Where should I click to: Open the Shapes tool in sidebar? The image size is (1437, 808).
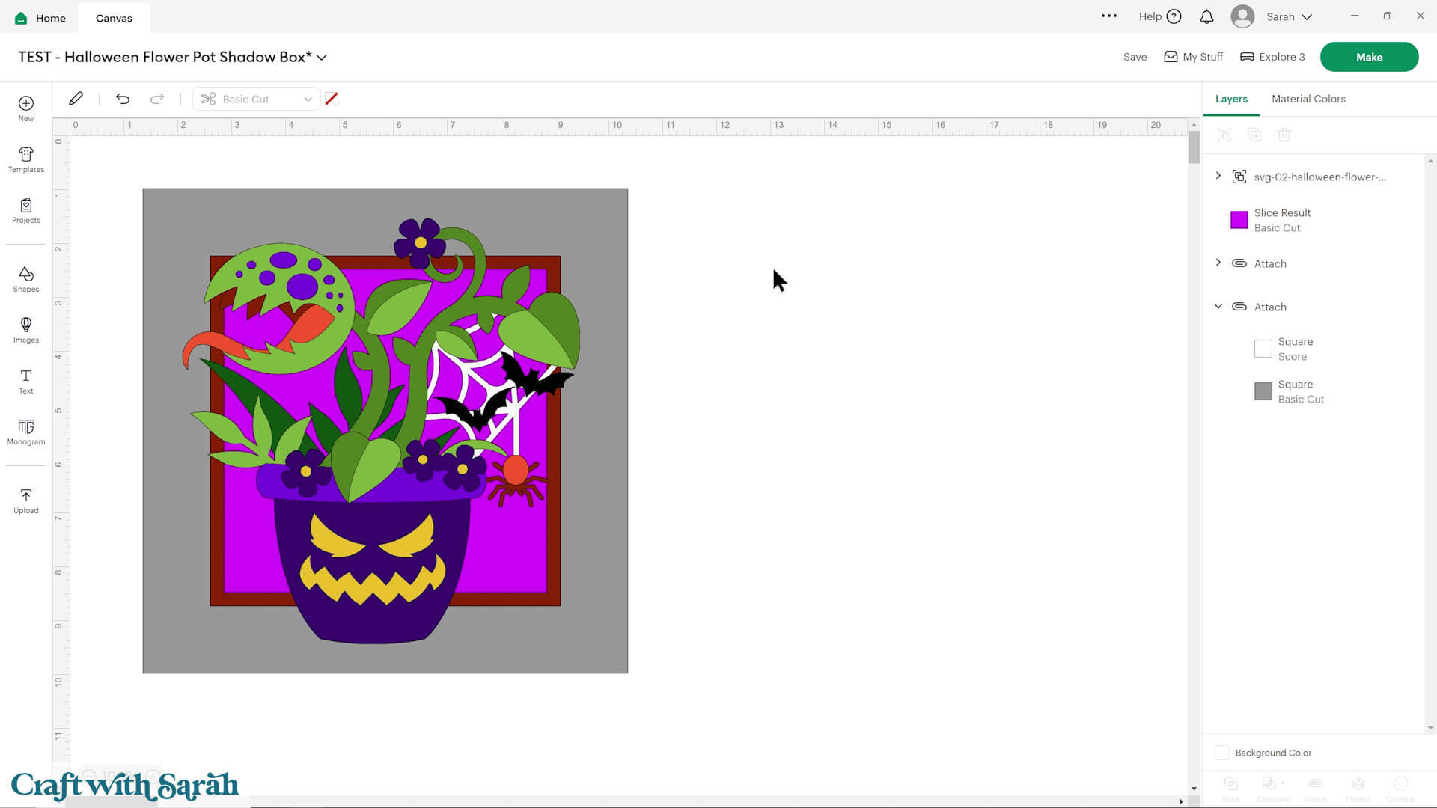25,279
